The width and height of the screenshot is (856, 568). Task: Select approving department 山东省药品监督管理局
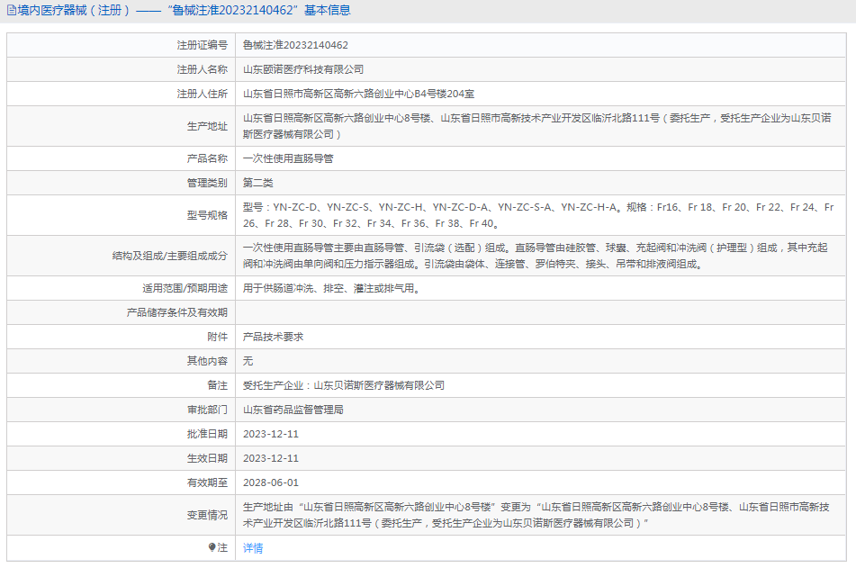coord(293,410)
